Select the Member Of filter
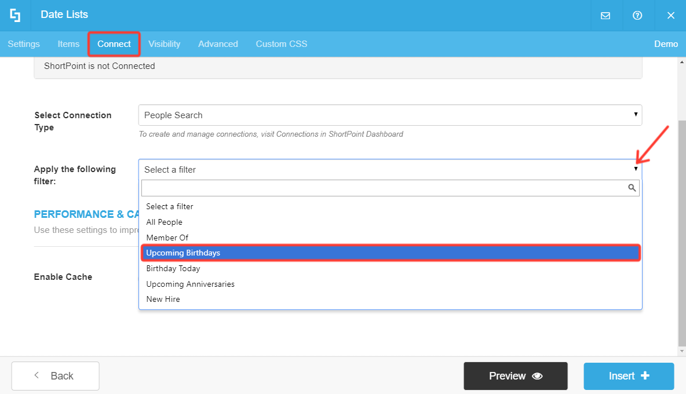Image resolution: width=686 pixels, height=394 pixels. 391,238
